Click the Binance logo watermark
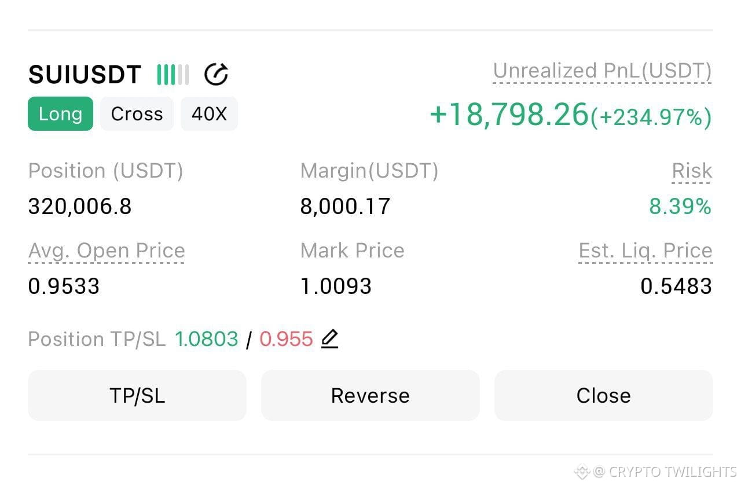Viewport: 741px width, 486px height. 582,472
